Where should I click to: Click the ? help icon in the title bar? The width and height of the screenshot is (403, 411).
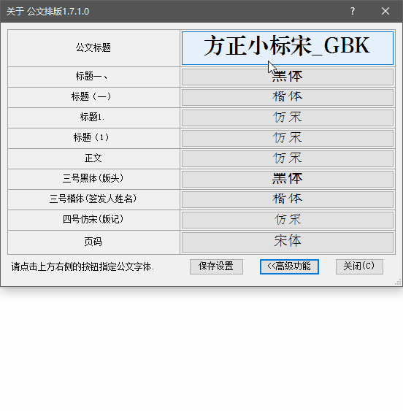point(353,11)
